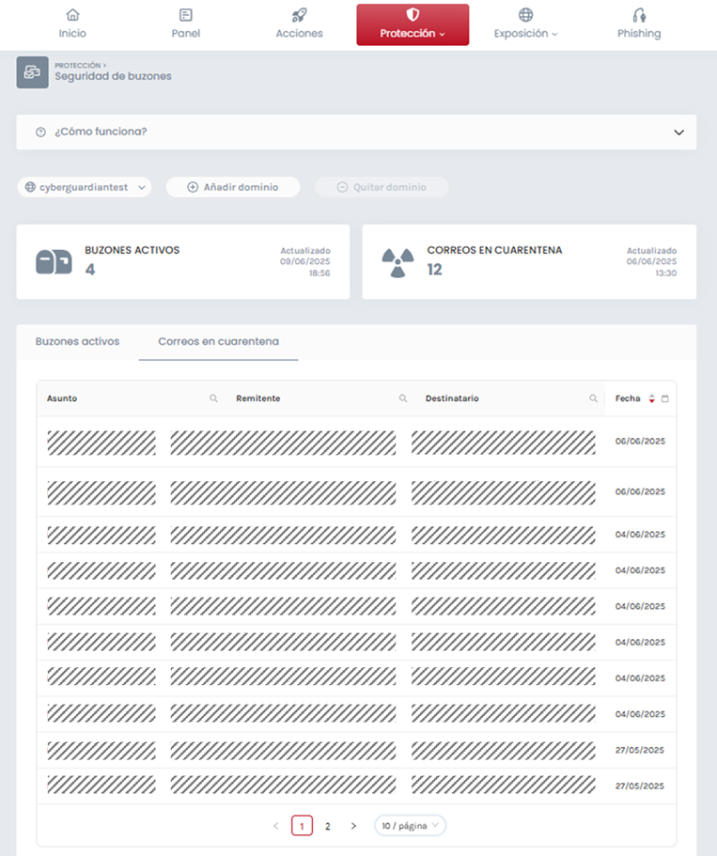Viewport: 717px width, 856px height.
Task: Click the search icon in the Asunto column
Action: pos(213,398)
